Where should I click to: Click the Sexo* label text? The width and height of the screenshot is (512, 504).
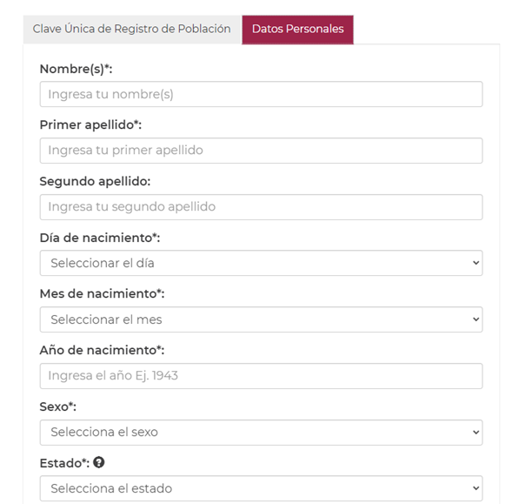click(x=58, y=407)
